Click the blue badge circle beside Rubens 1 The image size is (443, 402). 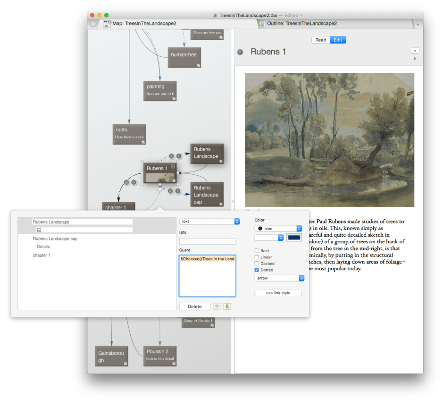[x=240, y=52]
